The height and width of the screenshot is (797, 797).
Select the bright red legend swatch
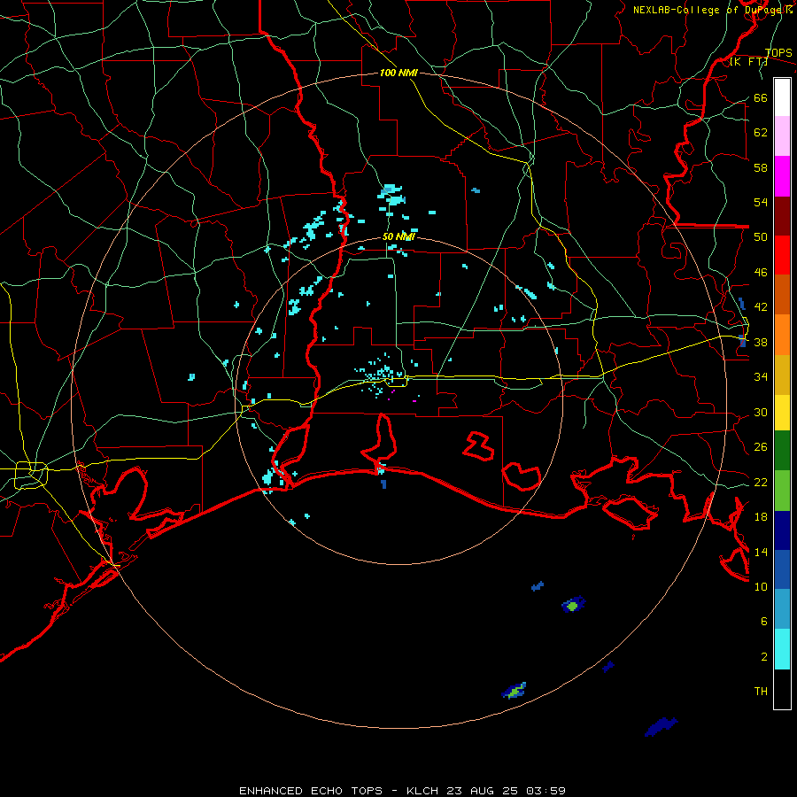point(782,255)
